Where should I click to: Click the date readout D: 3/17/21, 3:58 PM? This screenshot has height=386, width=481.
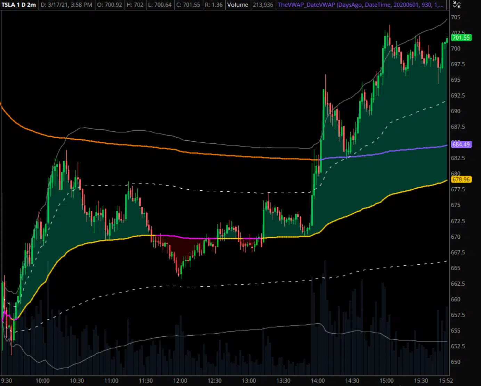click(66, 5)
